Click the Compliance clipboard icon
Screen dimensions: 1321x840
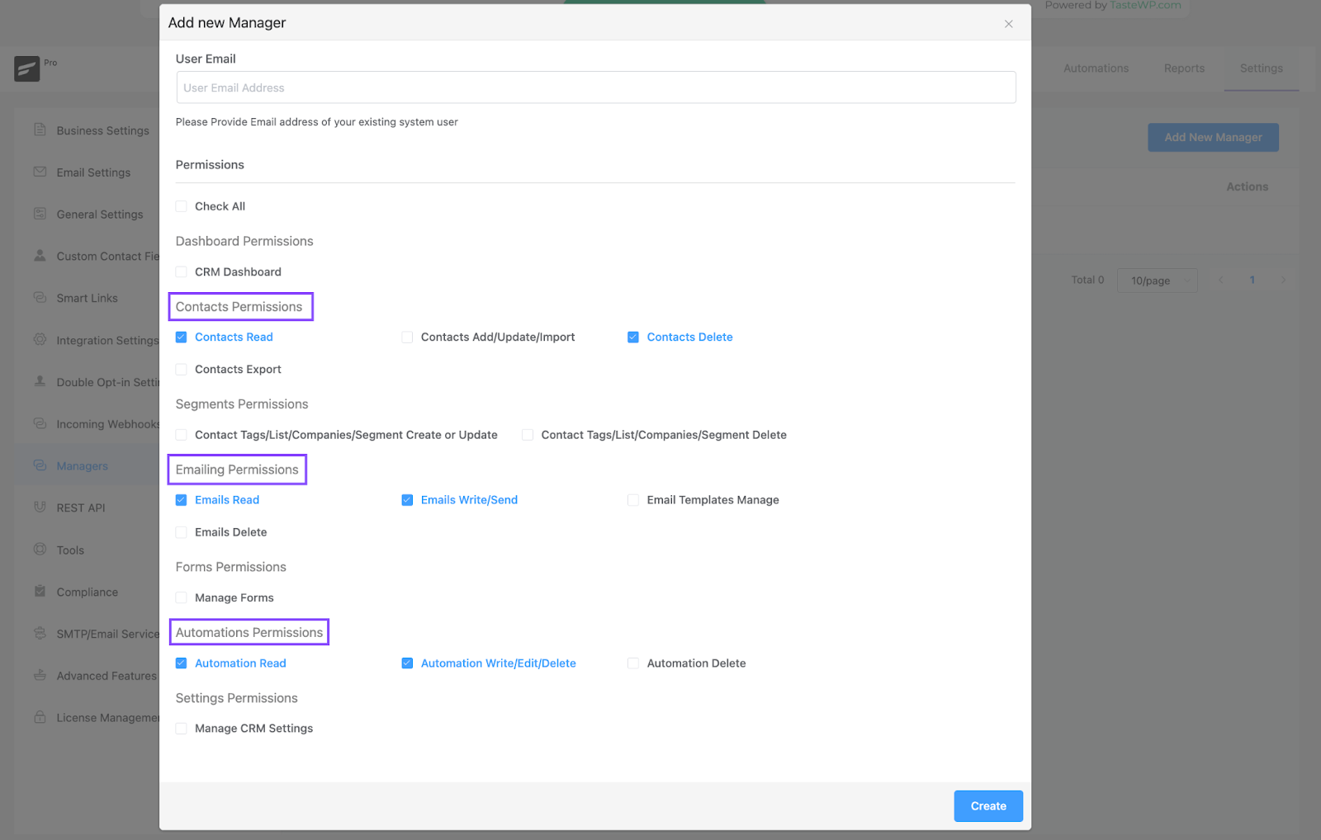pos(40,591)
